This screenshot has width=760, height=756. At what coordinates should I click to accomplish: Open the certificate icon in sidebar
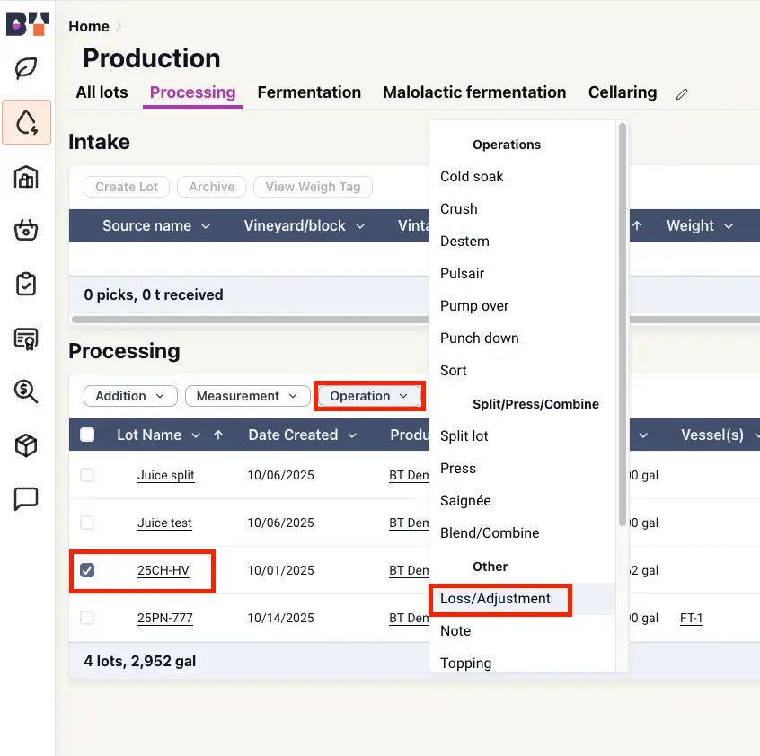26,338
